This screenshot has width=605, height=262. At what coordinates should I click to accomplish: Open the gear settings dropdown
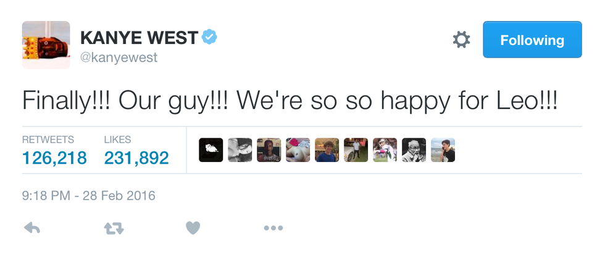click(x=461, y=40)
